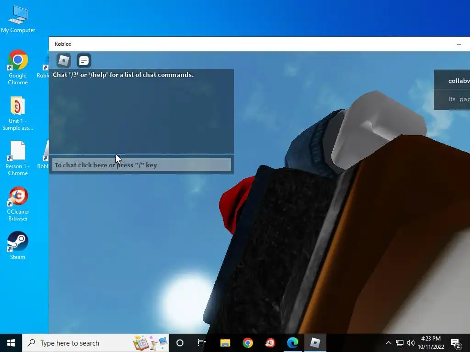Open the Windows Start menu
This screenshot has width=470, height=352.
[x=11, y=343]
